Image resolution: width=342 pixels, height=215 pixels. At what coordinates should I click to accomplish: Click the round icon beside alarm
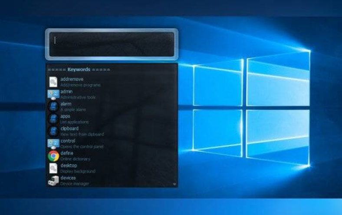(53, 106)
